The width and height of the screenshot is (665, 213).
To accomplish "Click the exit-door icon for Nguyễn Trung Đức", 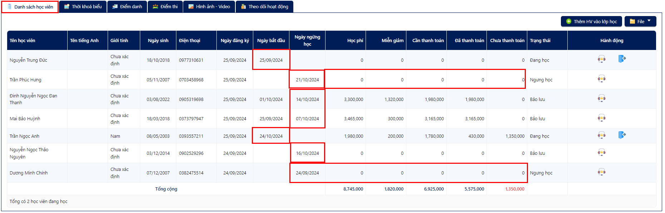I will [x=622, y=59].
